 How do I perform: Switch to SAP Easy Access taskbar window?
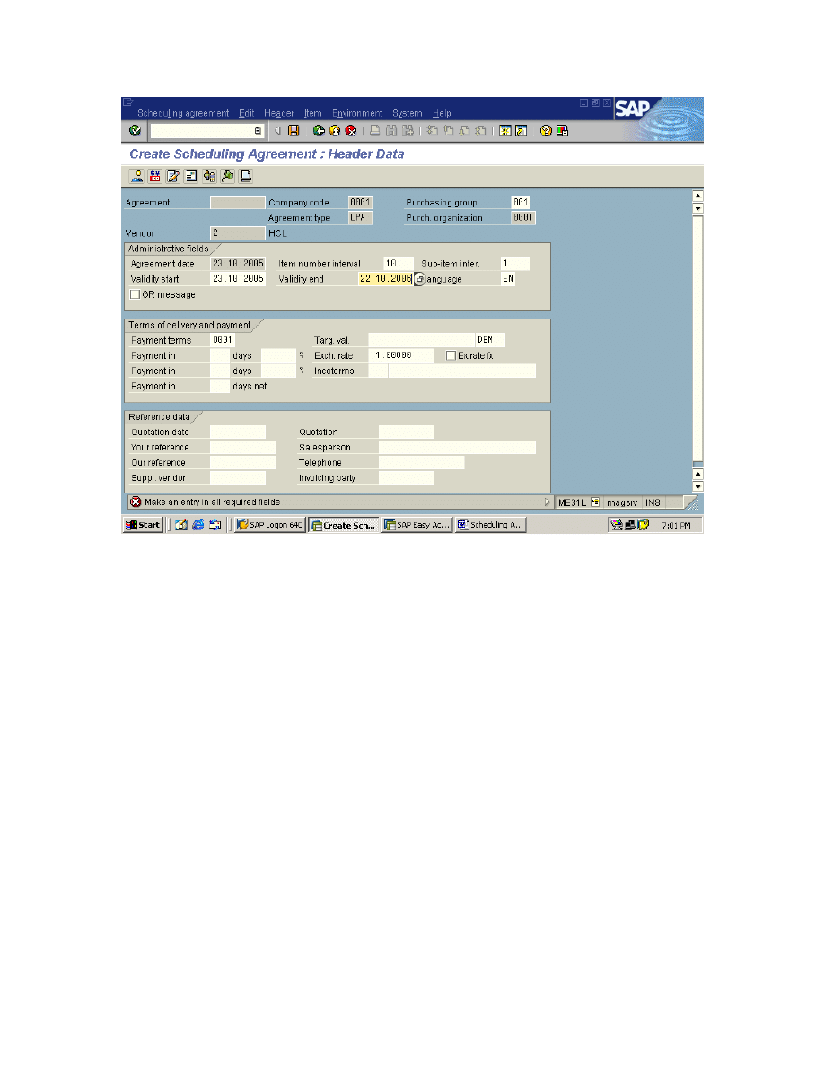coord(416,525)
